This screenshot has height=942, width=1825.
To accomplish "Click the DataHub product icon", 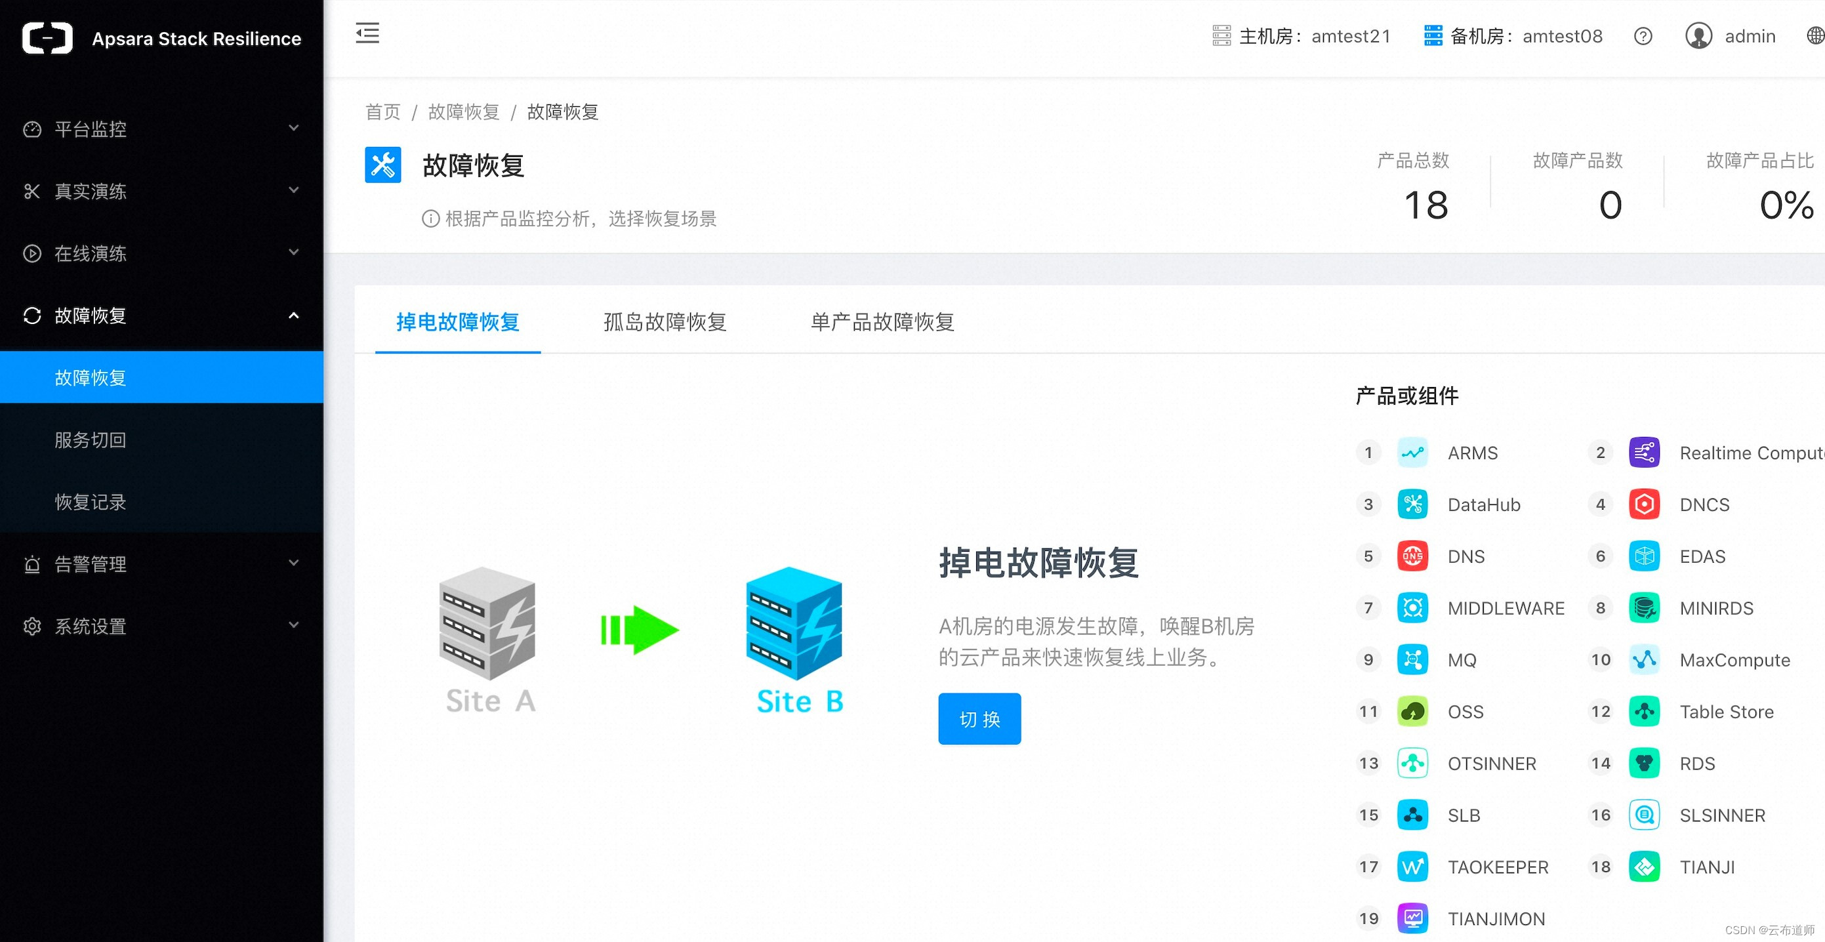I will tap(1412, 504).
